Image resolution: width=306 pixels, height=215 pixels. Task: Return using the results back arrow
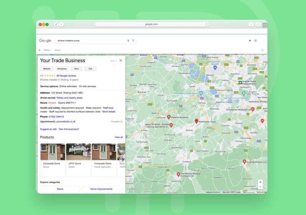tap(40, 50)
